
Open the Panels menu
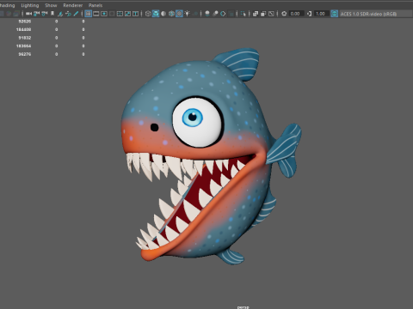click(96, 5)
